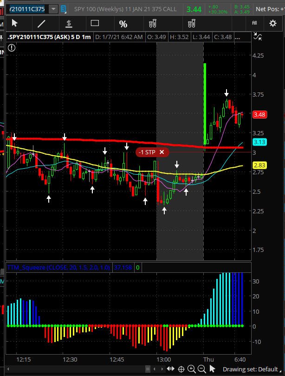Cancel the -1 STP order marker
This screenshot has width=285, height=376.
click(162, 152)
